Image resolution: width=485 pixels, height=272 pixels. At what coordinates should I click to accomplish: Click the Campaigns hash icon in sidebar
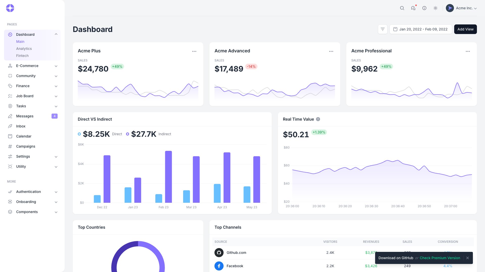[x=10, y=146]
